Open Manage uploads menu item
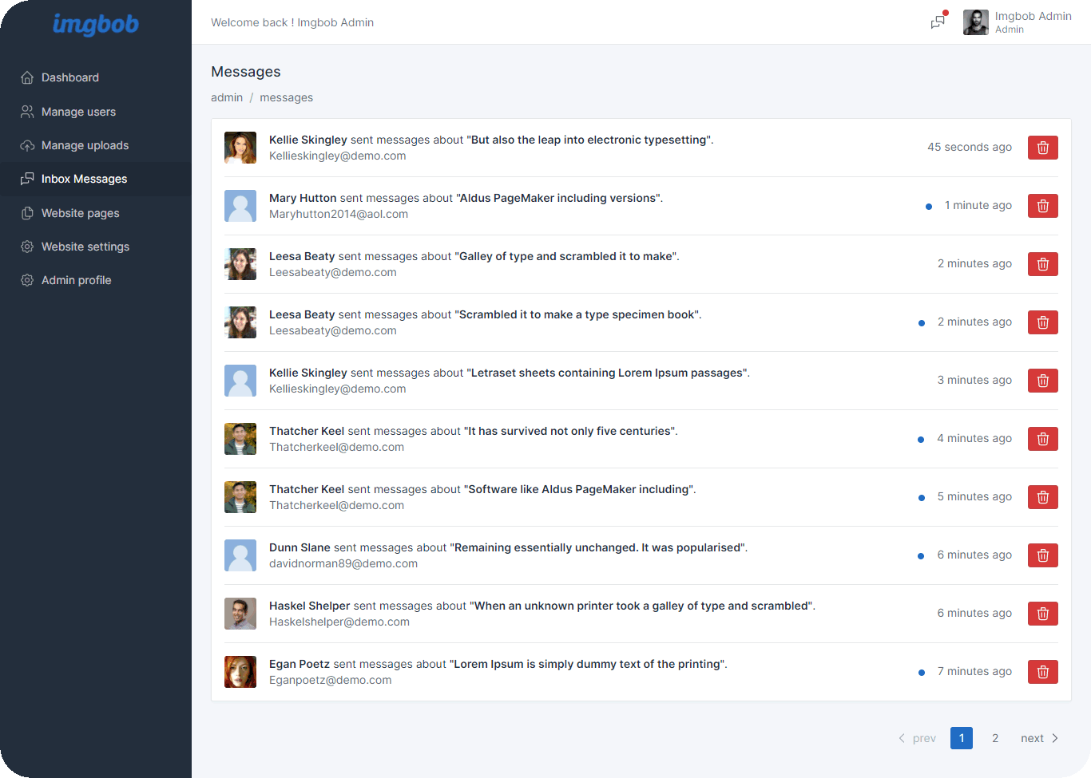This screenshot has width=1091, height=778. [x=96, y=145]
